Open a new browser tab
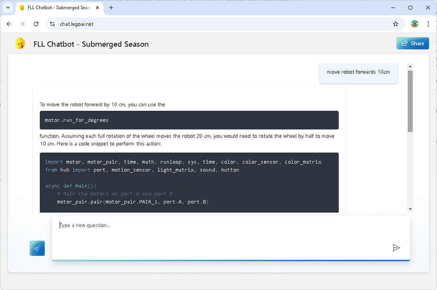The height and width of the screenshot is (290, 437). coord(111,8)
